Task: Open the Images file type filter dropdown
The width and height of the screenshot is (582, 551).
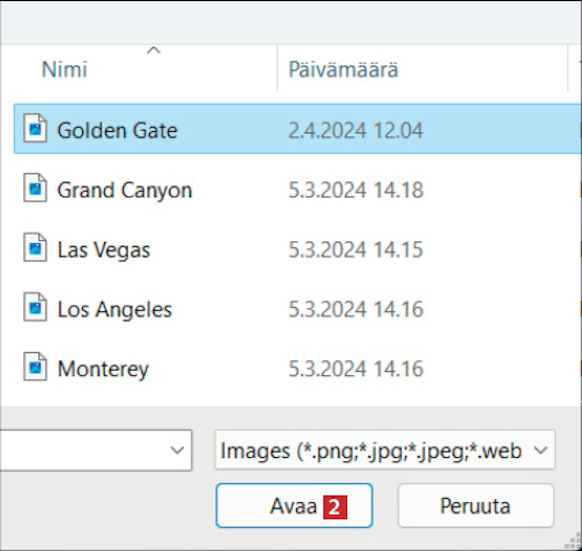Action: pos(385,450)
